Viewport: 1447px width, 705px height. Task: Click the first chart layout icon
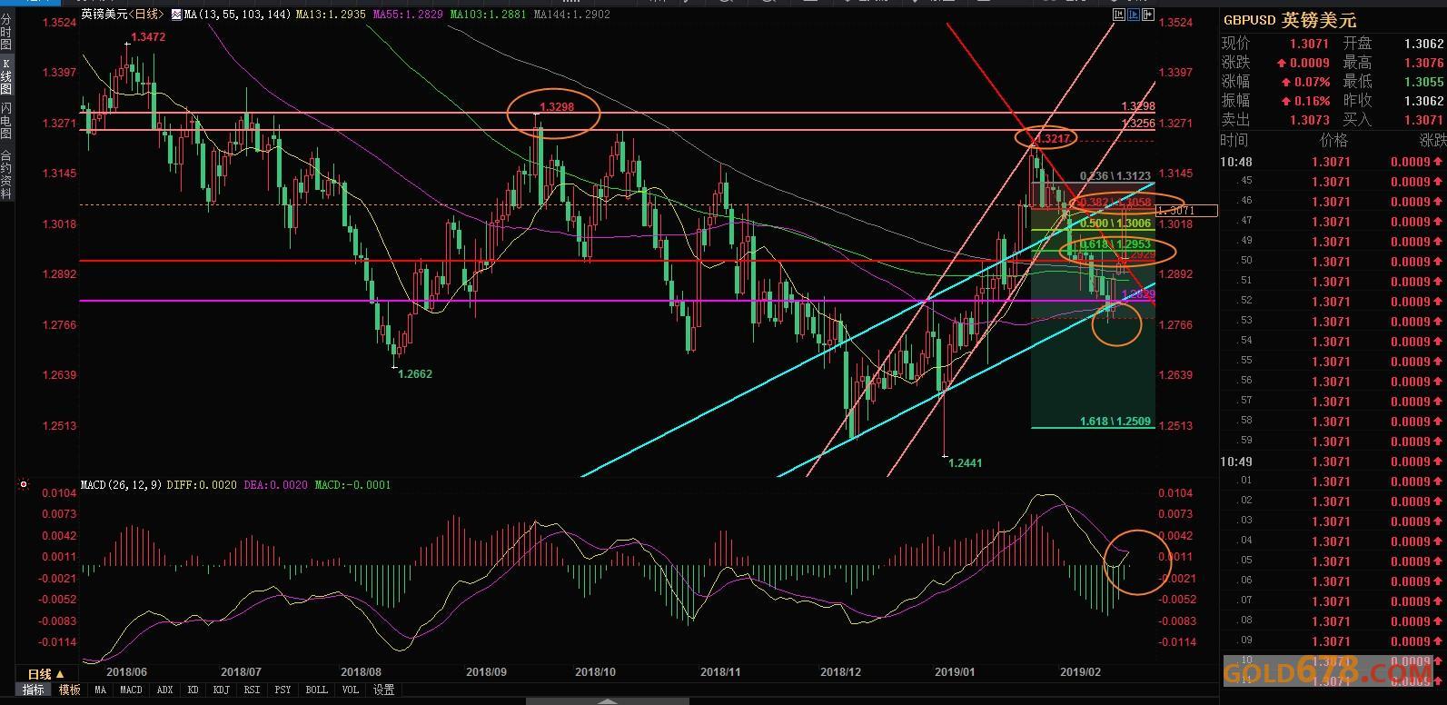(1120, 15)
